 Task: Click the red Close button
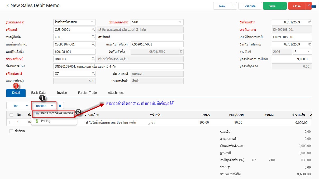[x=297, y=6]
